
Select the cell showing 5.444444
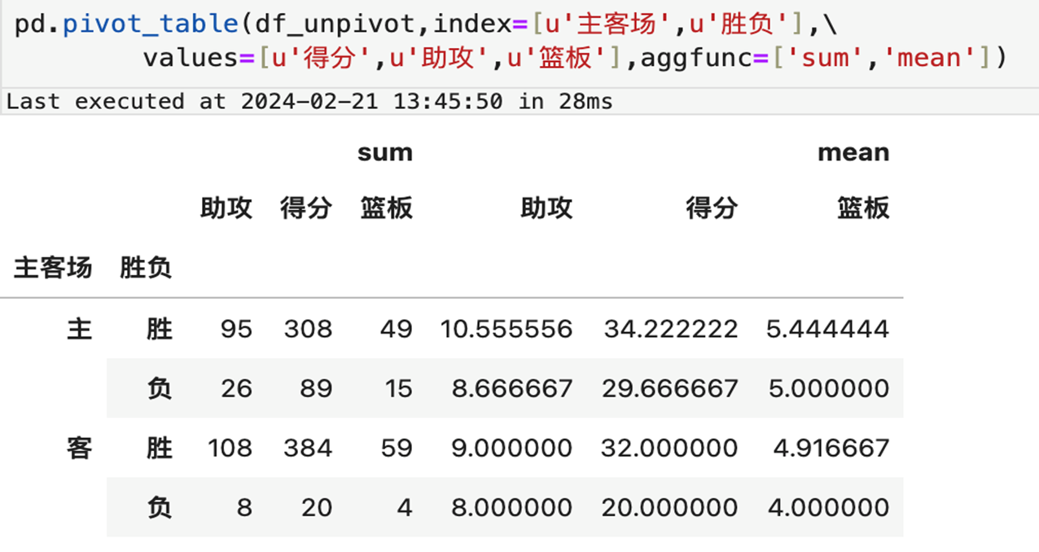827,329
